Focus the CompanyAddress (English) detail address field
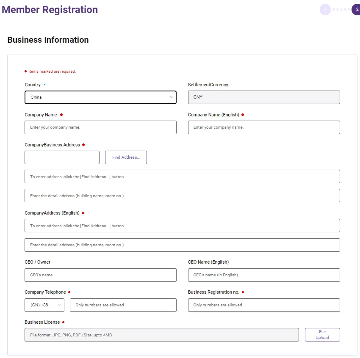 point(182,245)
